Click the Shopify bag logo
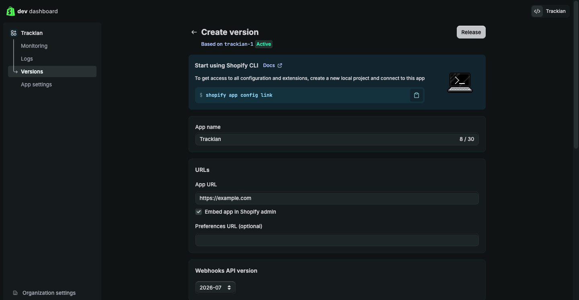 click(10, 11)
